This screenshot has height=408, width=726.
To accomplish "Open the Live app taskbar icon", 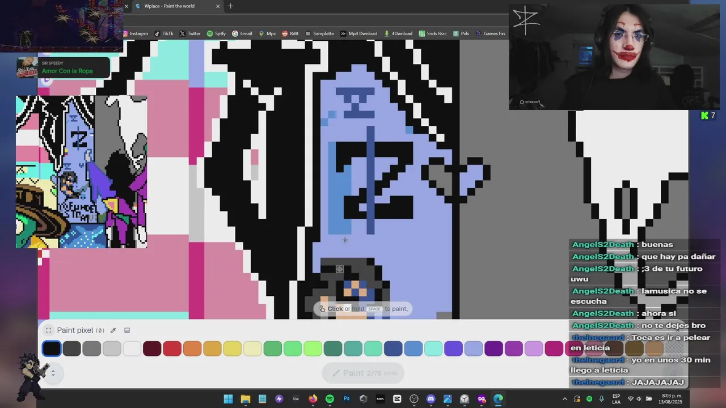I will [x=296, y=399].
